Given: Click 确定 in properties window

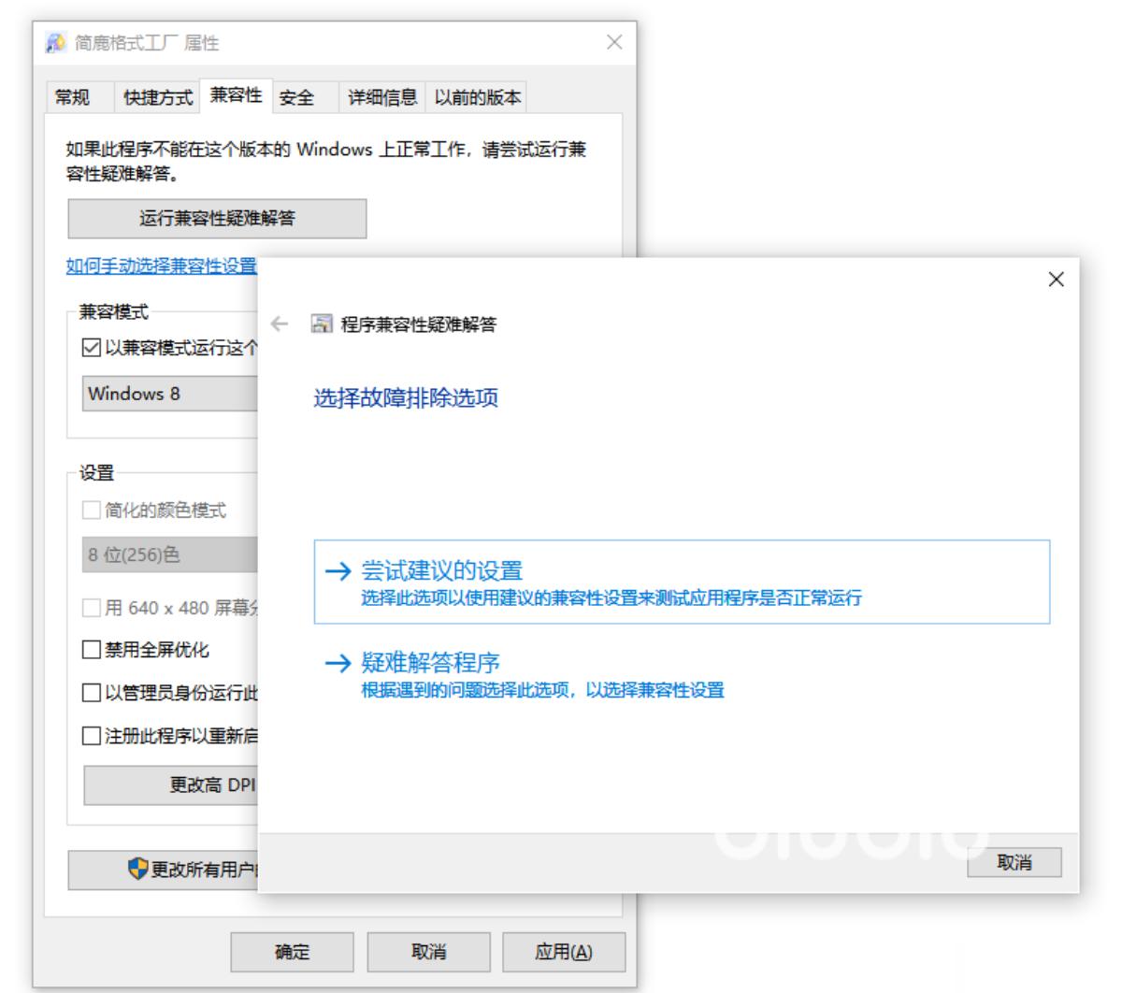Looking at the screenshot, I should tap(293, 952).
